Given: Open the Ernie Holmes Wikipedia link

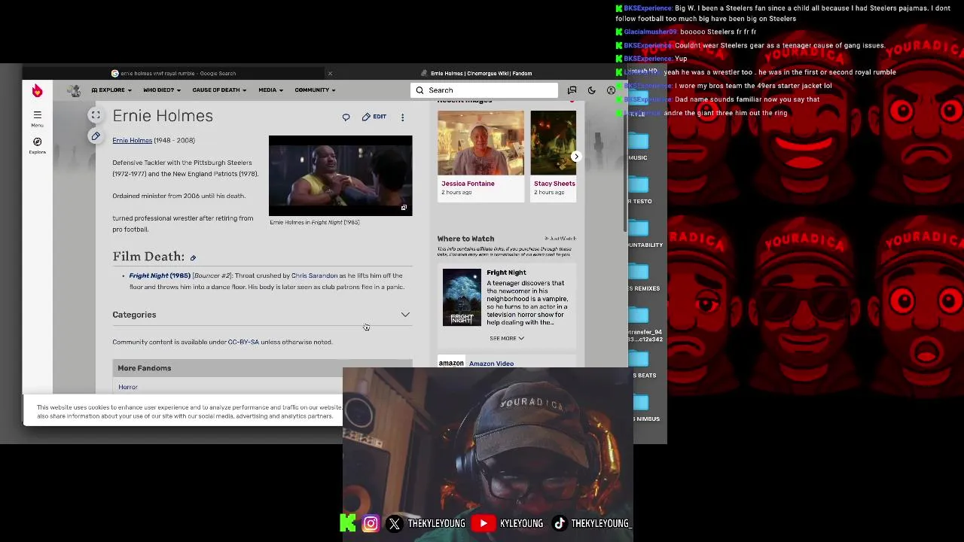Looking at the screenshot, I should point(132,140).
